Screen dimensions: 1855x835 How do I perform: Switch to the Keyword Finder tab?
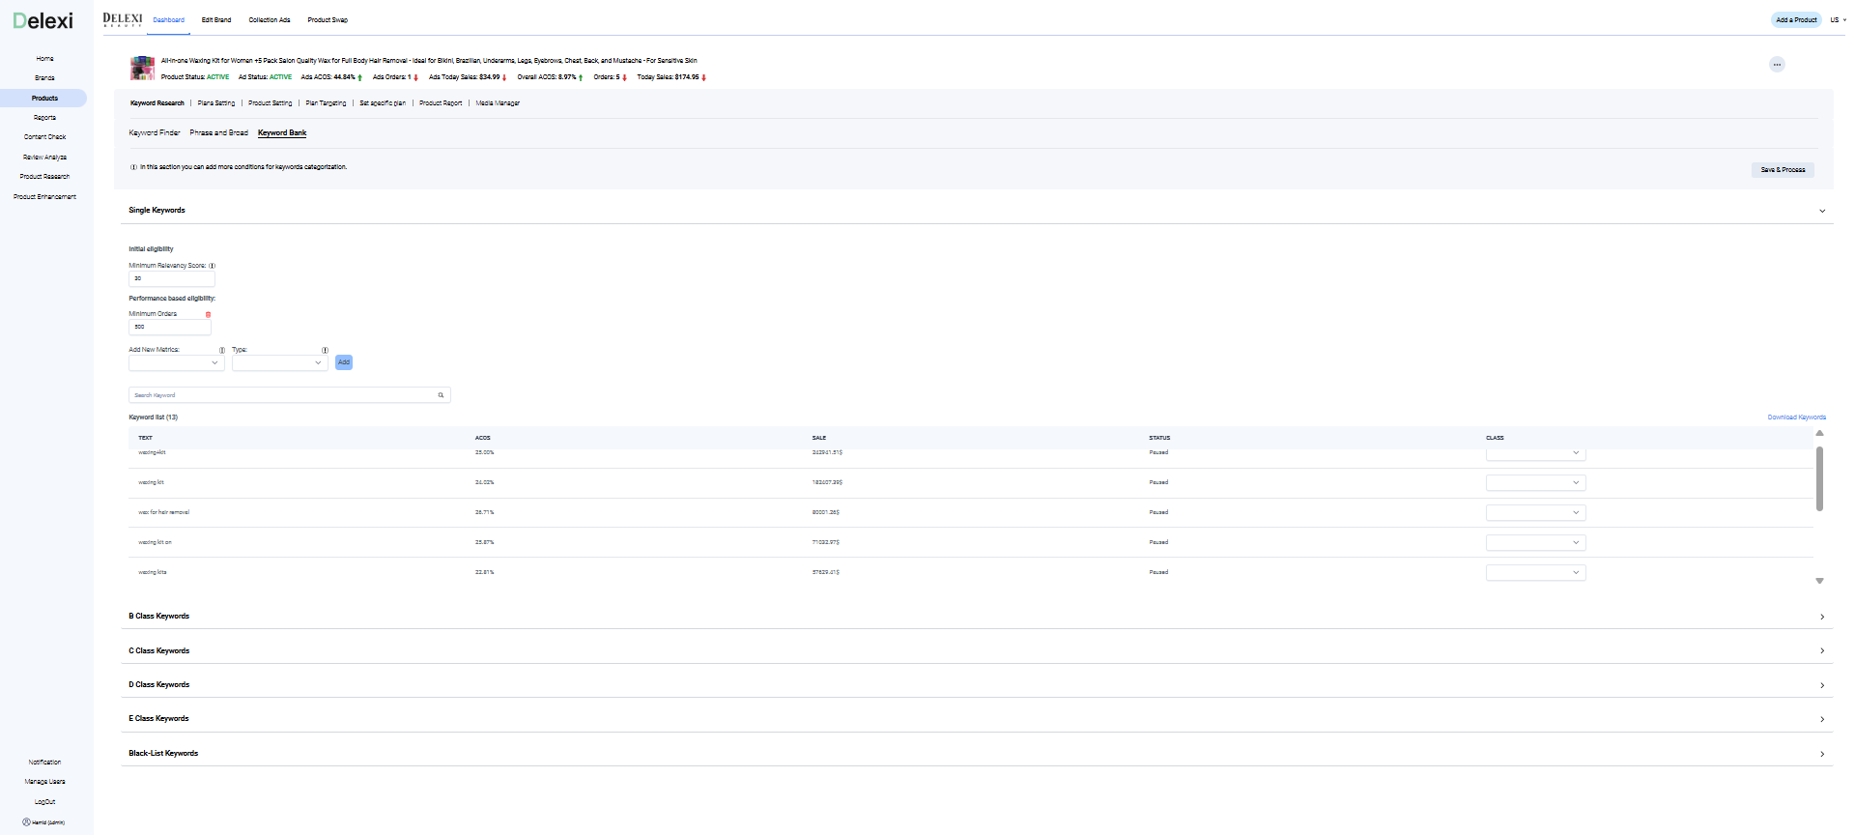(x=155, y=133)
